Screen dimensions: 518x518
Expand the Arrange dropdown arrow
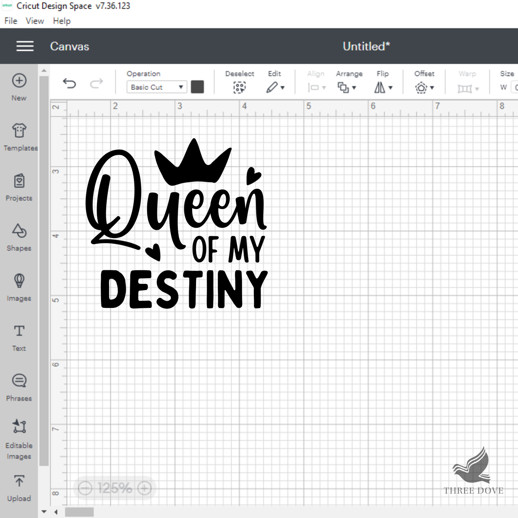pyautogui.click(x=354, y=88)
